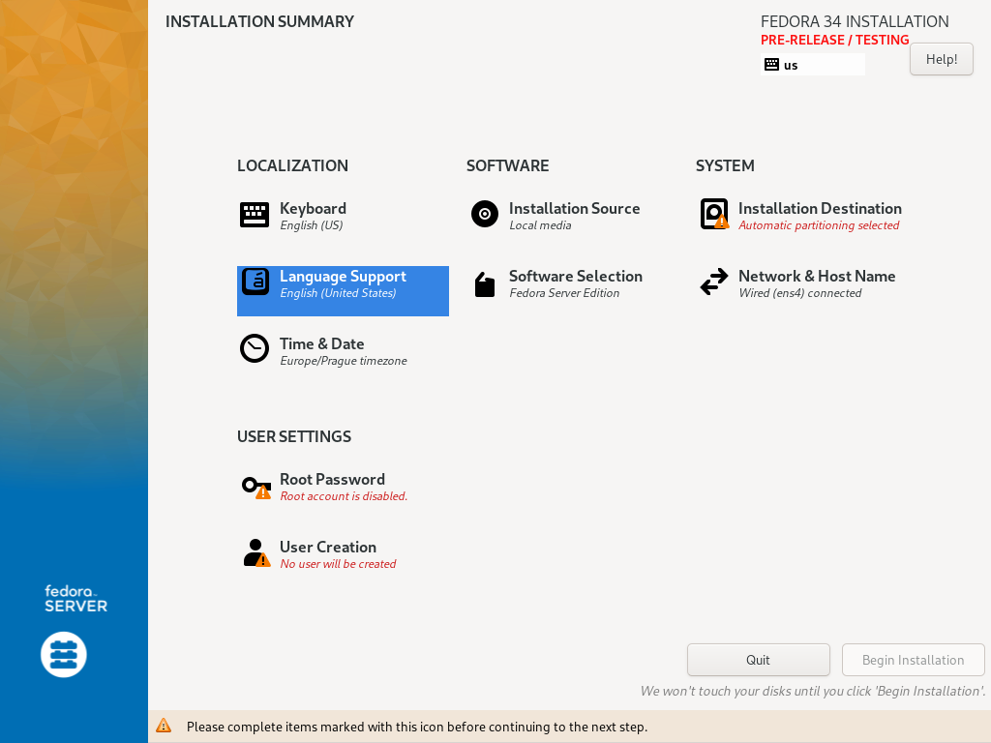The width and height of the screenshot is (991, 743).
Task: Click the Root Password key icon
Action: (256, 488)
